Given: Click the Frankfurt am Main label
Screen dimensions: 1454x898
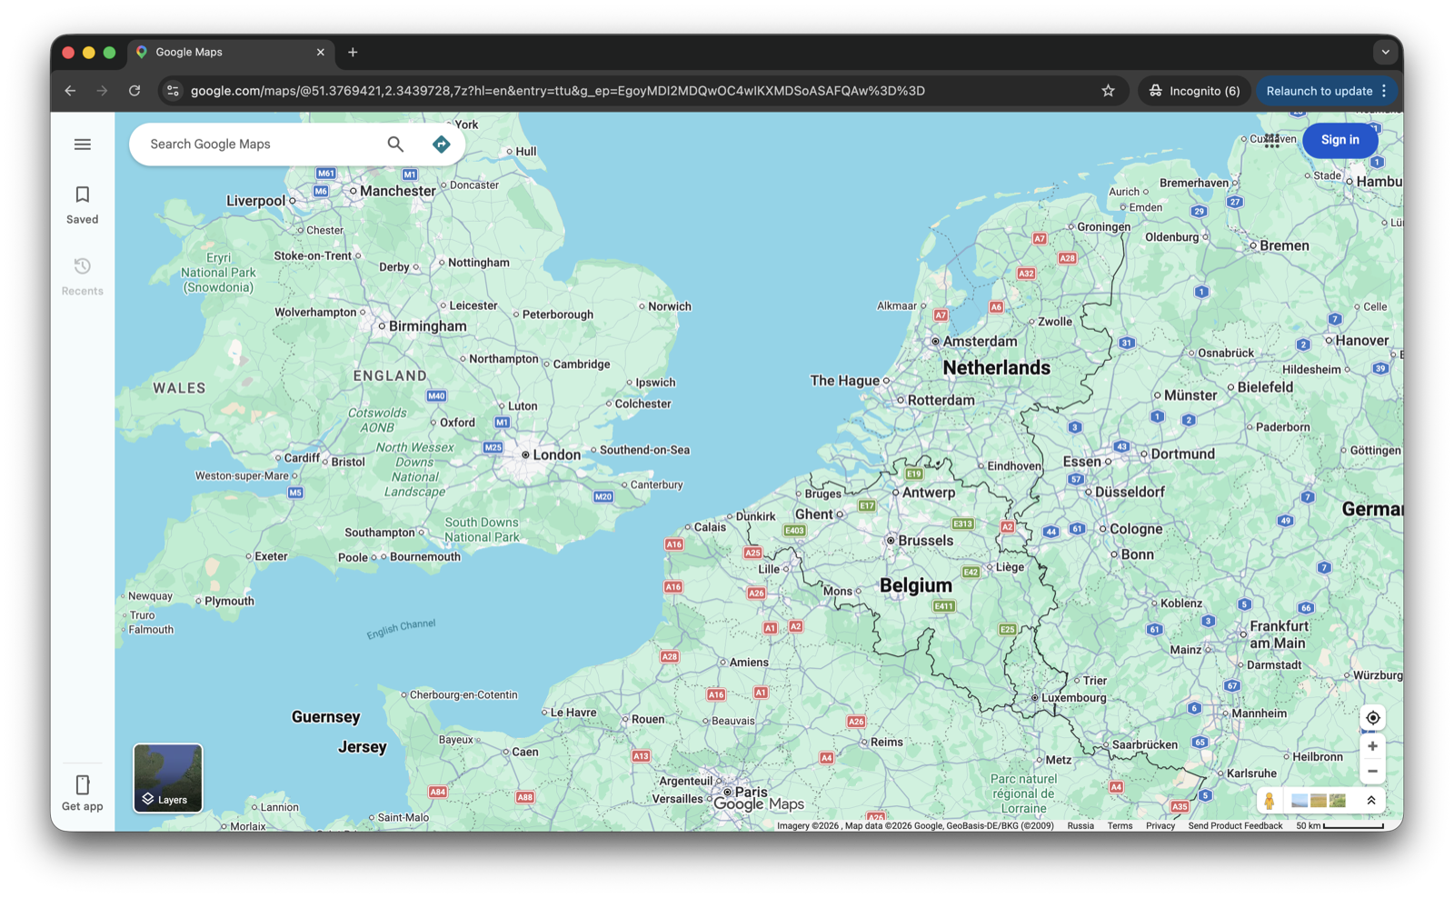Looking at the screenshot, I should (1279, 634).
